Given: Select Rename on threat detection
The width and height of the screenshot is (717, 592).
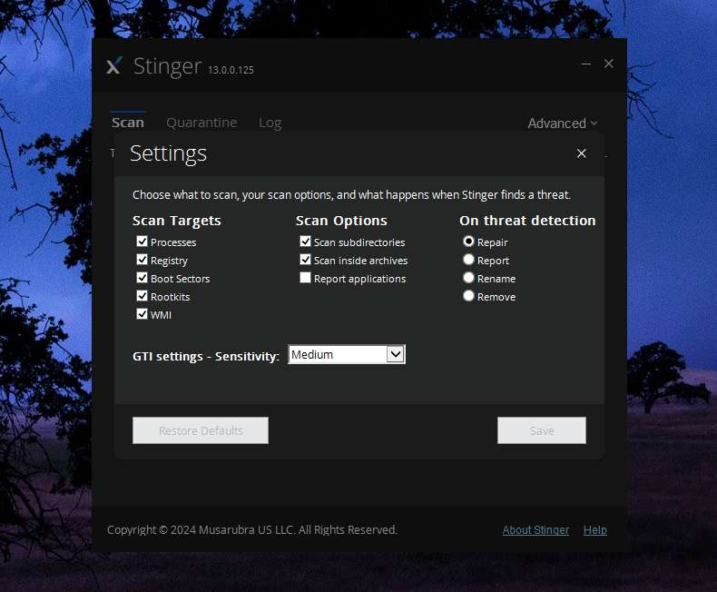Looking at the screenshot, I should pyautogui.click(x=468, y=278).
